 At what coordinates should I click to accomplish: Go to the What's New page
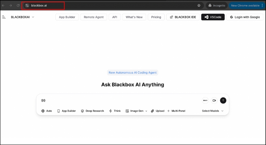134,17
